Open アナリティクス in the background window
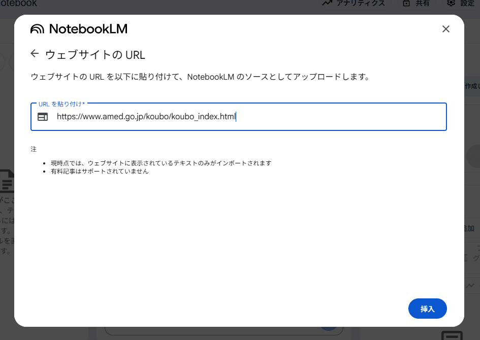 click(x=354, y=4)
